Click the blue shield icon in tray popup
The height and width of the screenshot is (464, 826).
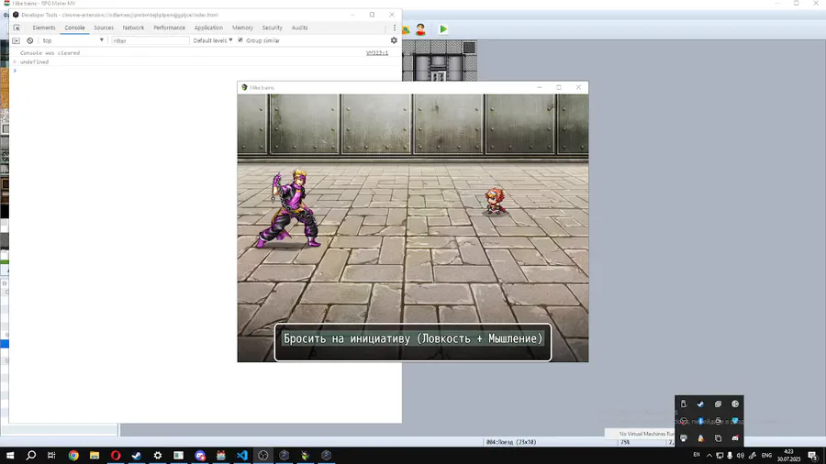(735, 421)
